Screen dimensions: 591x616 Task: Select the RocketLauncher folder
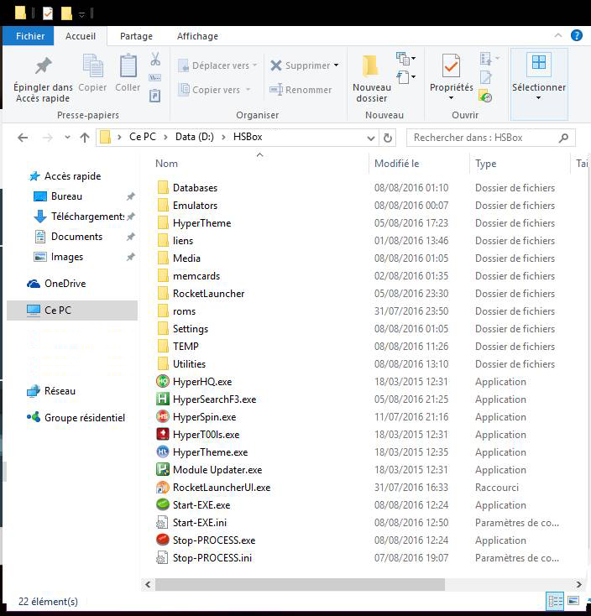[x=208, y=294]
